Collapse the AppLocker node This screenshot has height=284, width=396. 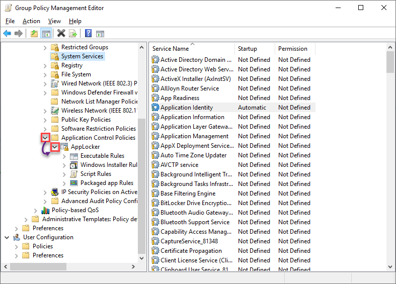(x=55, y=147)
